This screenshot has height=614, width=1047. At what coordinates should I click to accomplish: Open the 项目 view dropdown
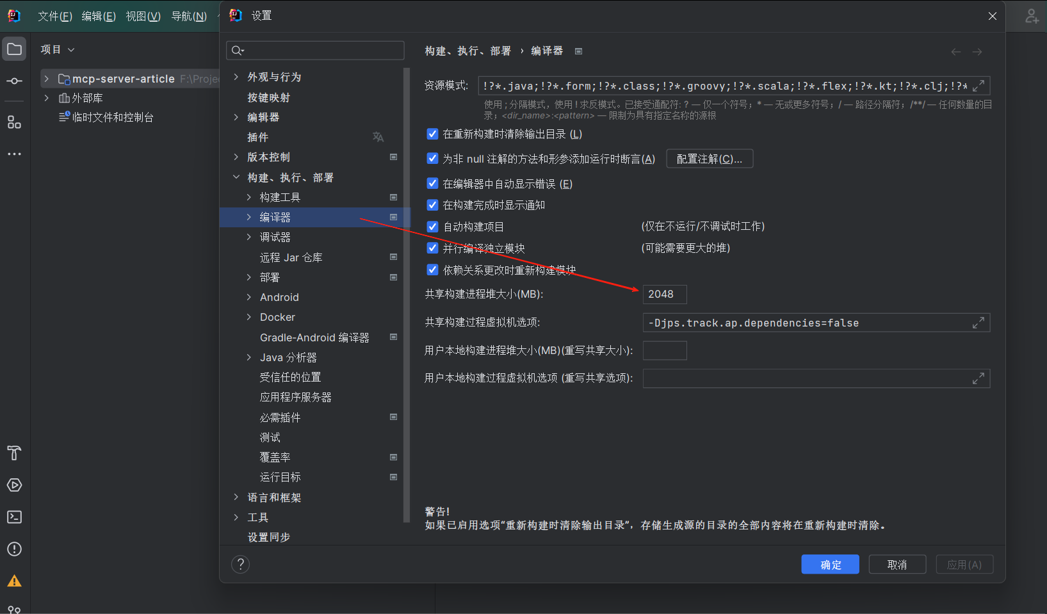coord(58,50)
